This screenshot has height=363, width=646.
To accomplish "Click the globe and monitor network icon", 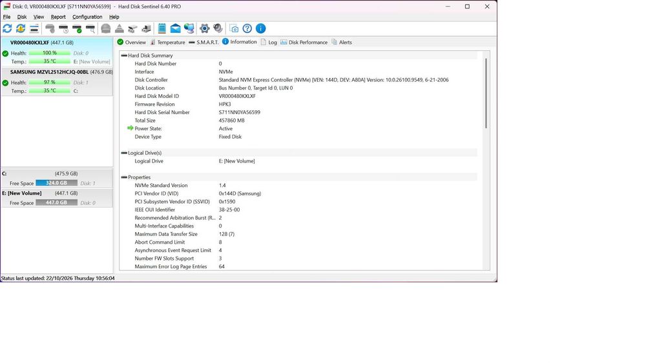I will (189, 28).
